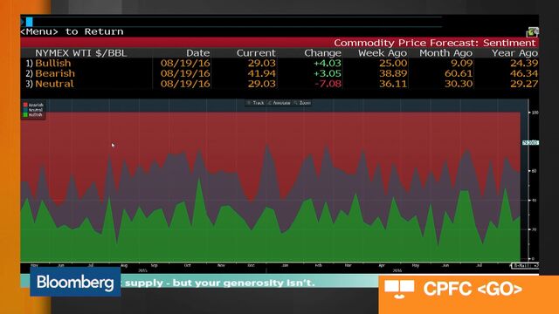Click Bearish current value 41.94

point(262,73)
